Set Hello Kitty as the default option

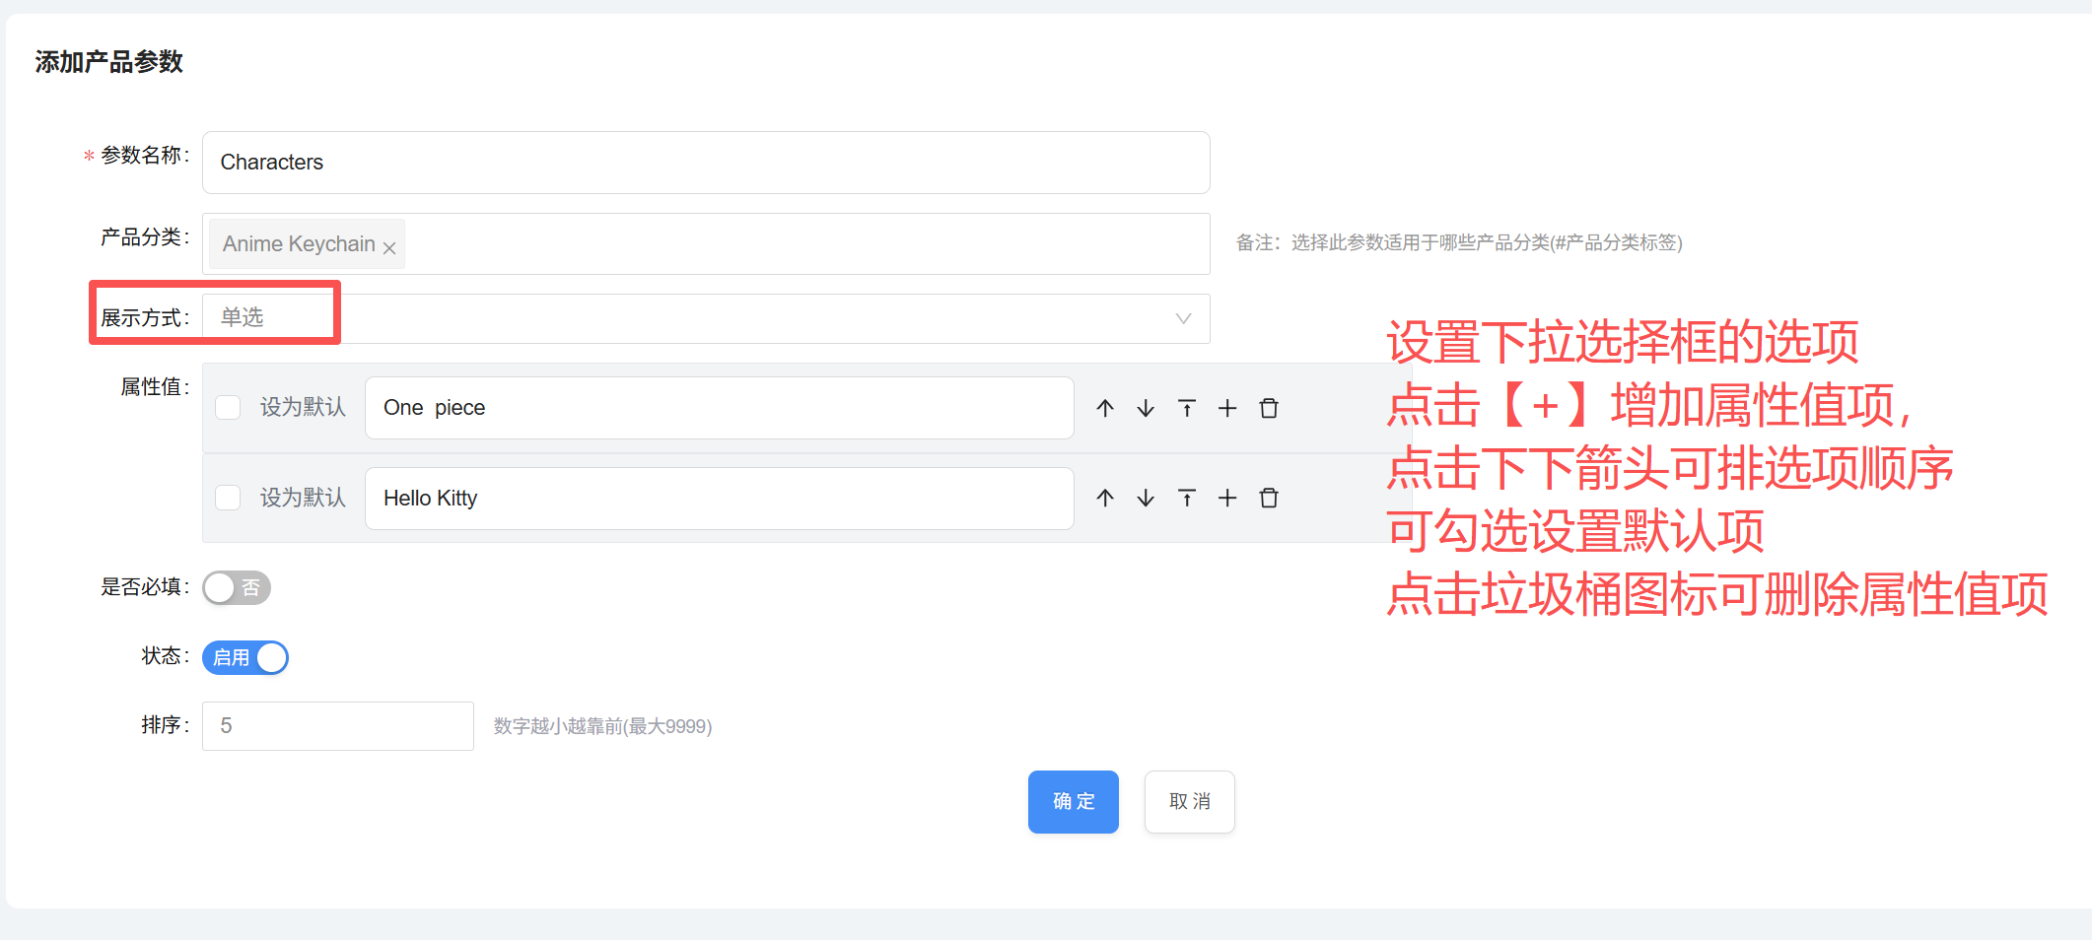228,498
